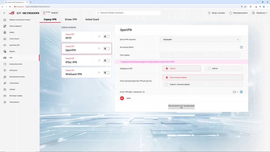Viewport: 270px width, 152px height.
Task: Click the apply all settings button
Action: pyautogui.click(x=181, y=107)
